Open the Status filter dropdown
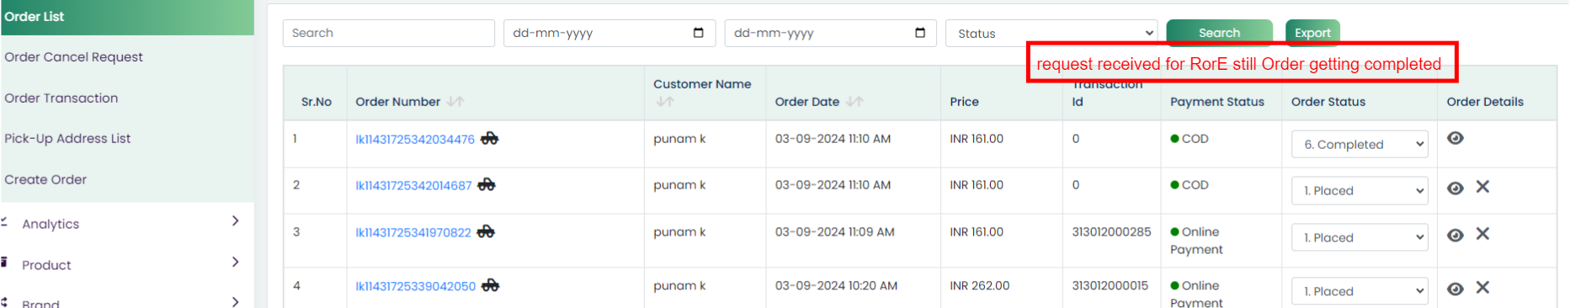This screenshot has height=308, width=1570. [1051, 33]
